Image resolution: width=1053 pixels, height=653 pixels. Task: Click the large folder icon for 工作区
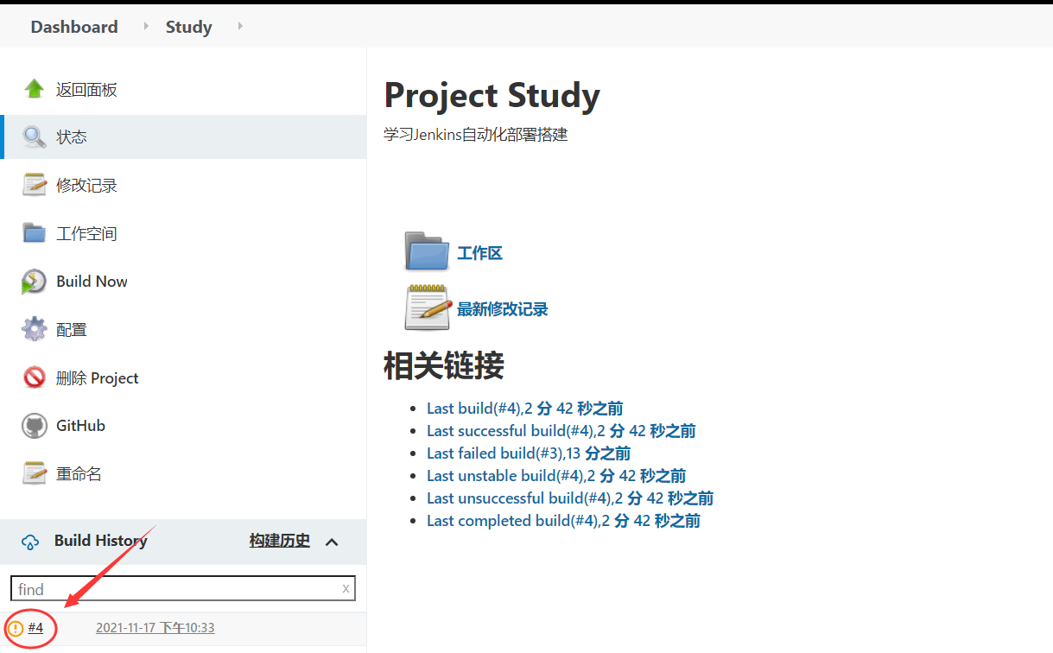click(x=427, y=251)
